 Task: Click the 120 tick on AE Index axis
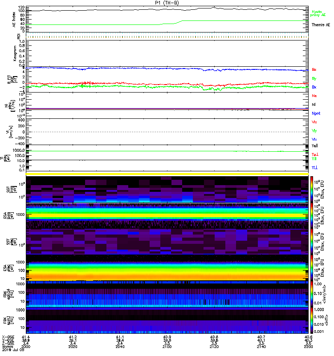(x=21, y=7)
